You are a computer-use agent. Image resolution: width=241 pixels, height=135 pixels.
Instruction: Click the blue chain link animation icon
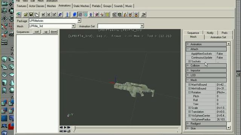tap(60, 15)
